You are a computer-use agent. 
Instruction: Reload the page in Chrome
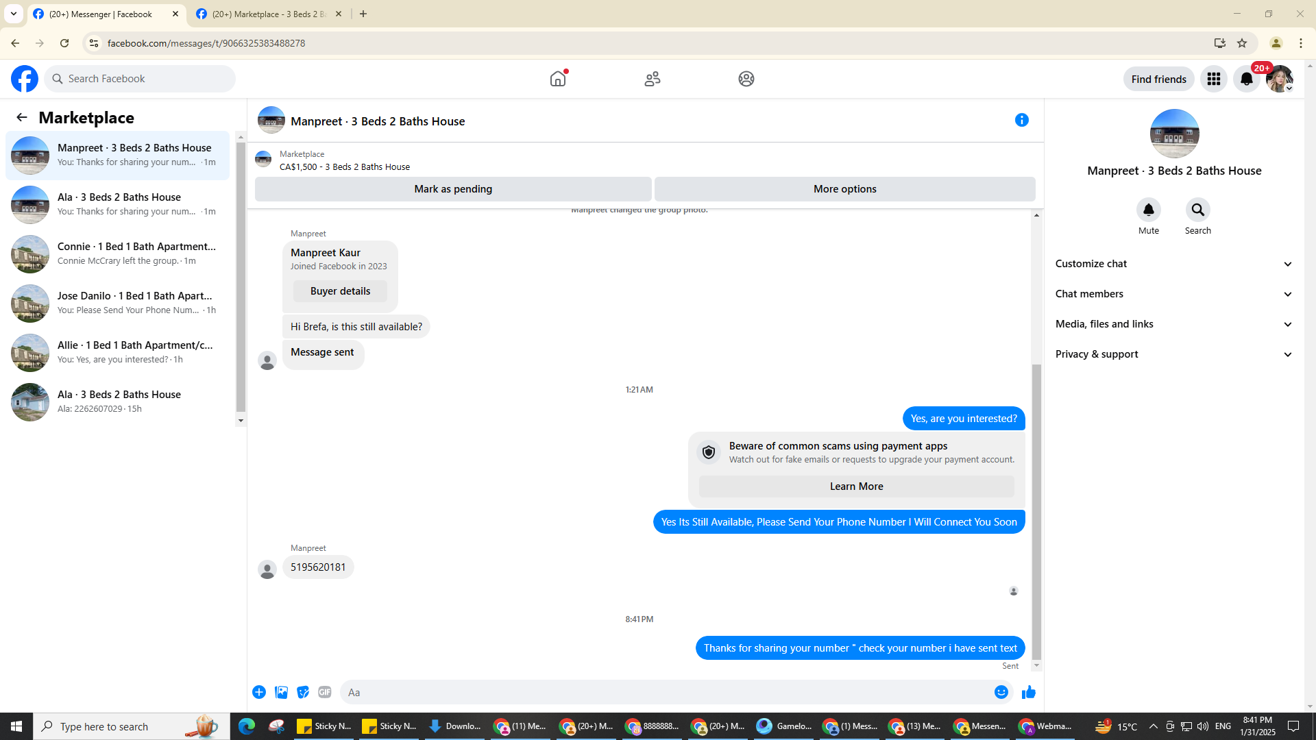[x=64, y=43]
